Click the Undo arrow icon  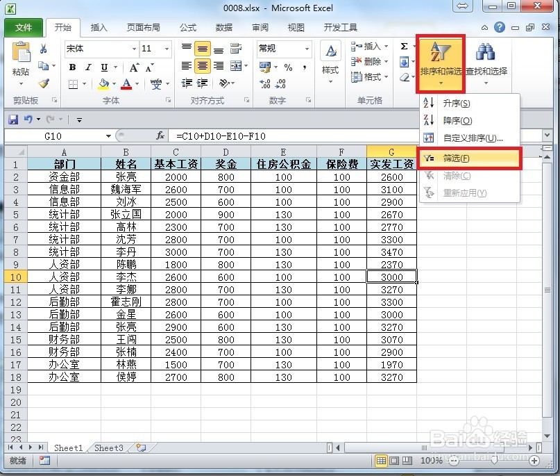[28, 119]
